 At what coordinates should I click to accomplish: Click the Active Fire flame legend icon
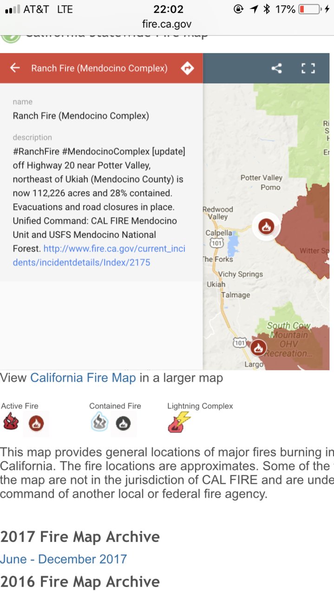click(11, 422)
